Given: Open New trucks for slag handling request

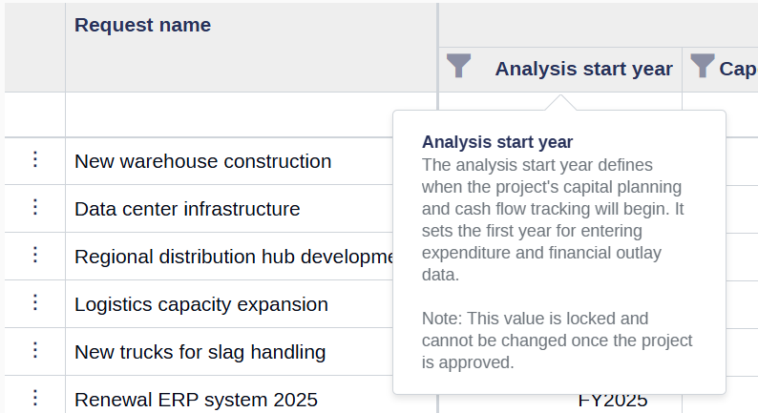Looking at the screenshot, I should [200, 353].
